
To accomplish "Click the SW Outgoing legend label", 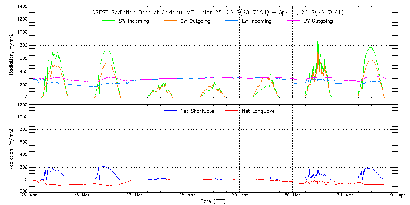I will tap(195, 21).
